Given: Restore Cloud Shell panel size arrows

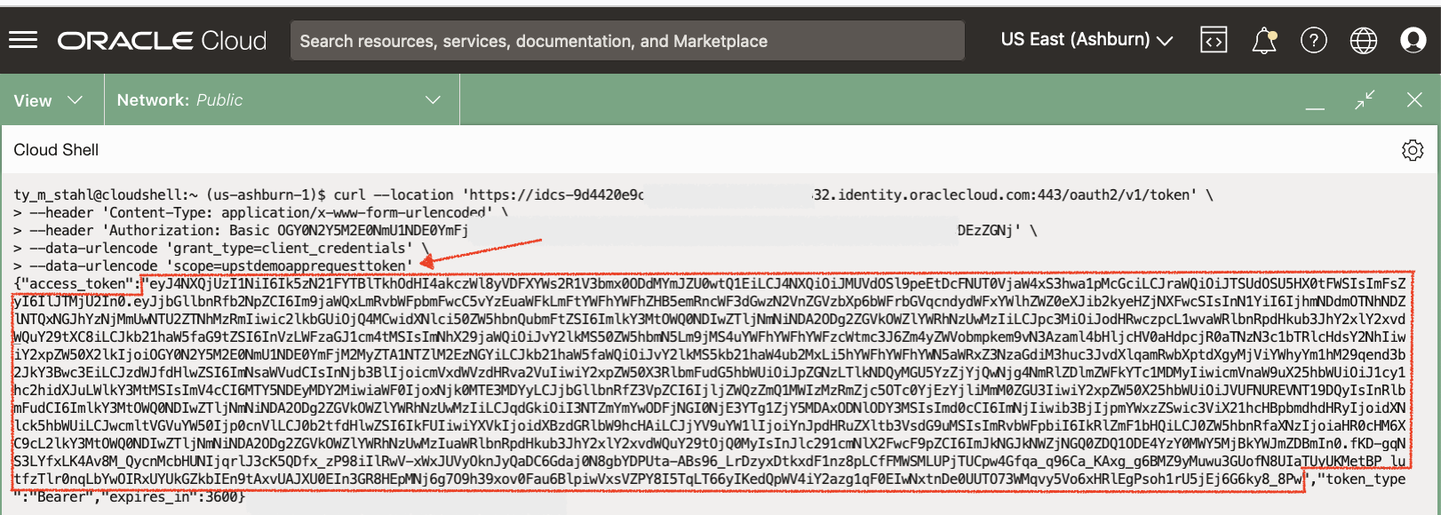Looking at the screenshot, I should [x=1365, y=100].
